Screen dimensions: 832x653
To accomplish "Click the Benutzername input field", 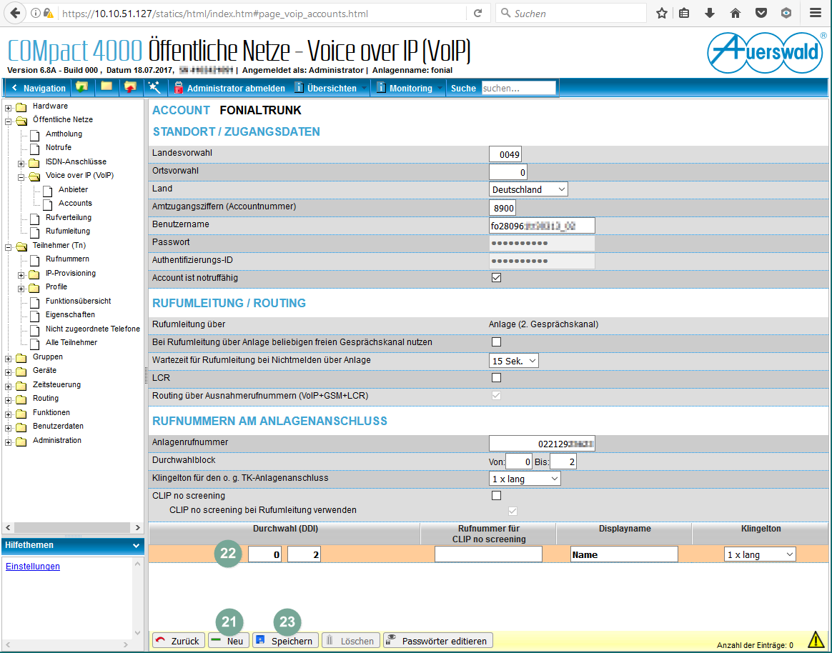I will coord(542,226).
